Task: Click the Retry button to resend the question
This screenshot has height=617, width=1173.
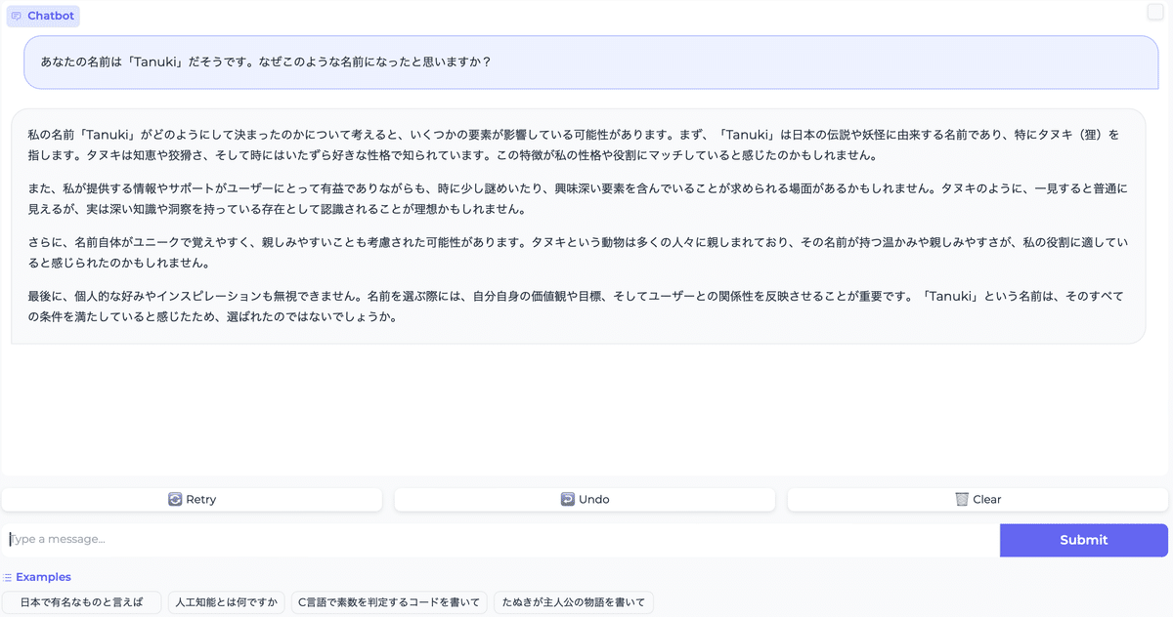Action: [192, 499]
